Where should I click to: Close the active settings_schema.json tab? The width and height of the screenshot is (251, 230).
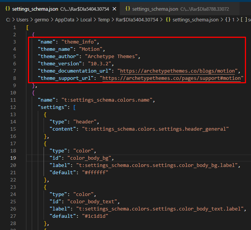point(114,9)
